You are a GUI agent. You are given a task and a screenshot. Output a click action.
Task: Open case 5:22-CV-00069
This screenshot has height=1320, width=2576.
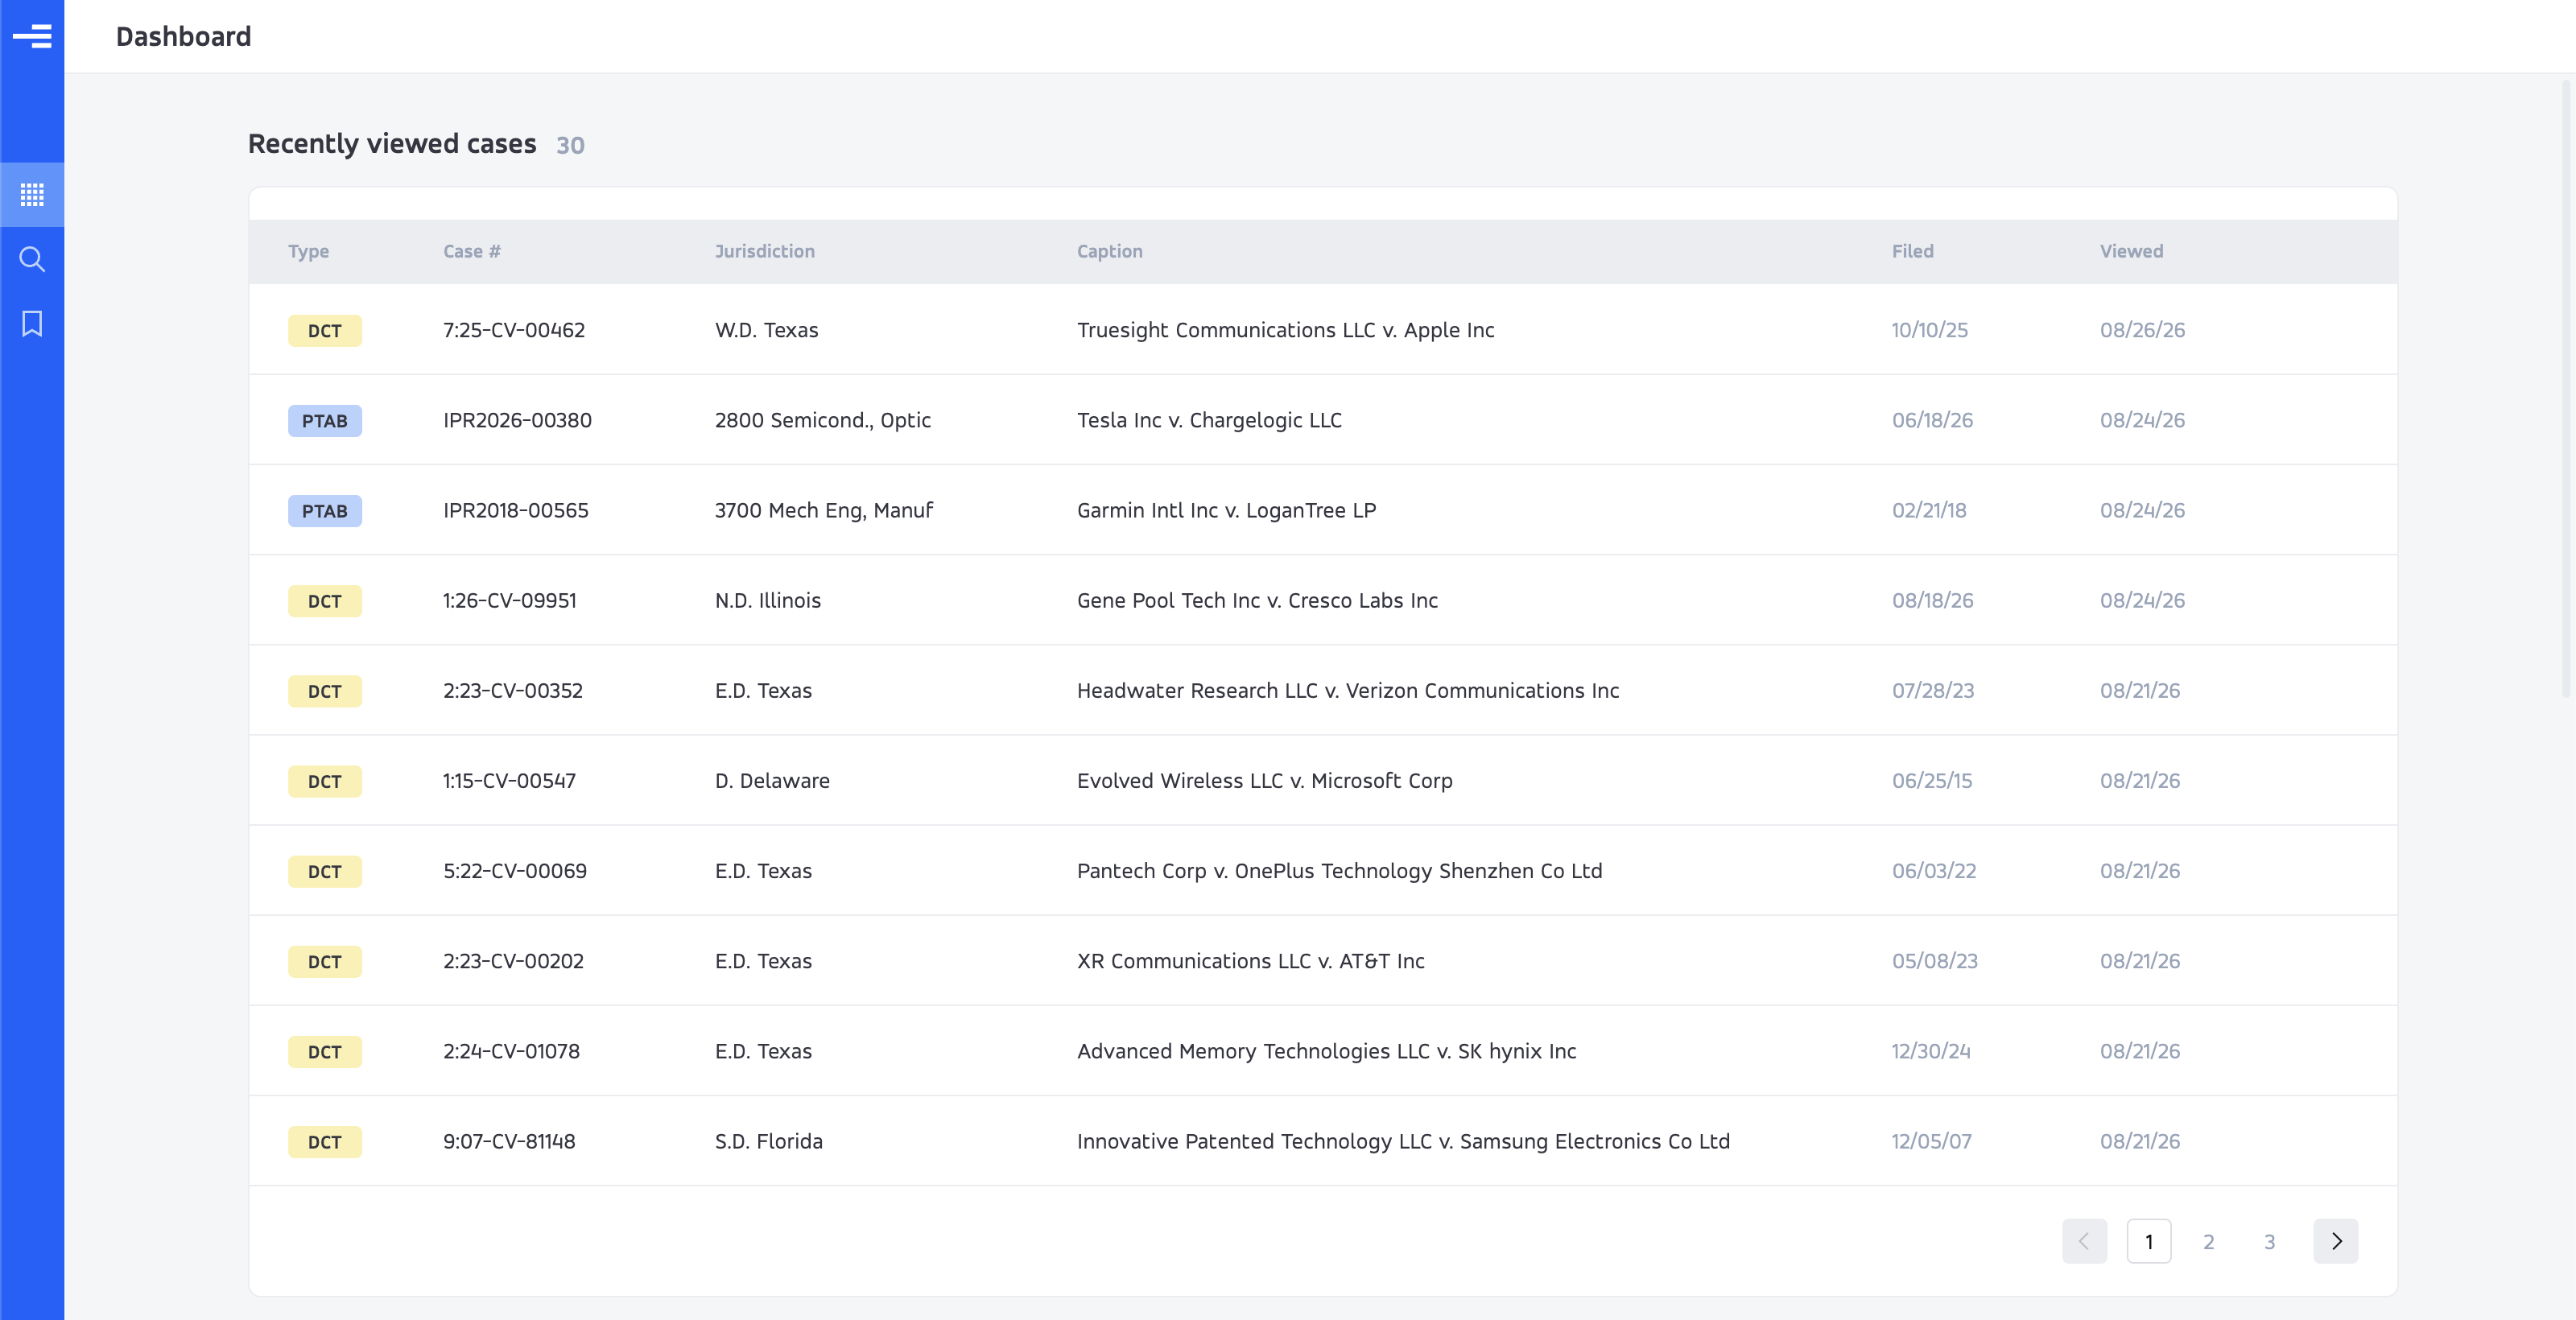coord(515,870)
